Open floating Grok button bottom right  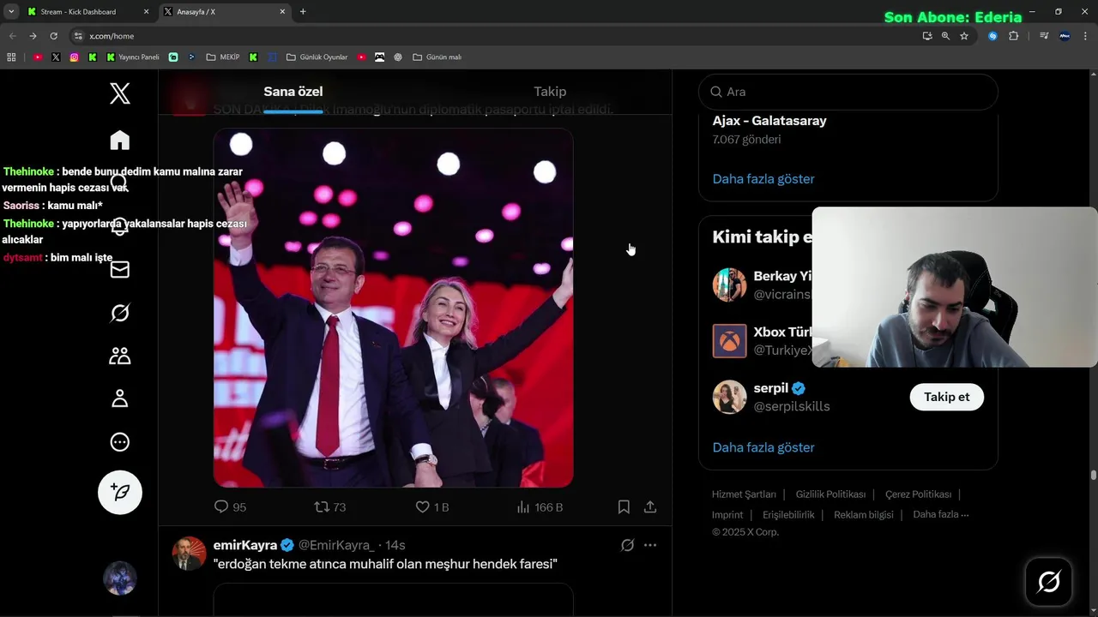[x=1048, y=582]
